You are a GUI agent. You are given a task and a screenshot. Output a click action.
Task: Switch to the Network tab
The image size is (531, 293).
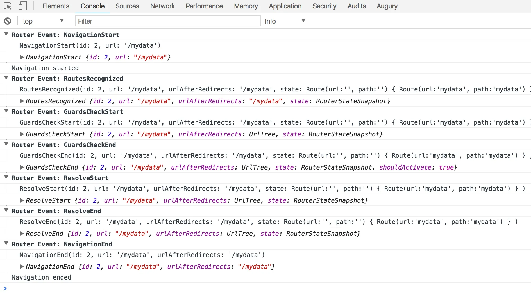[x=162, y=6]
